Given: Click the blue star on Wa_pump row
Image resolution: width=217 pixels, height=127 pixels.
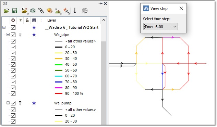Looking at the screenshot, I should point(34,103).
